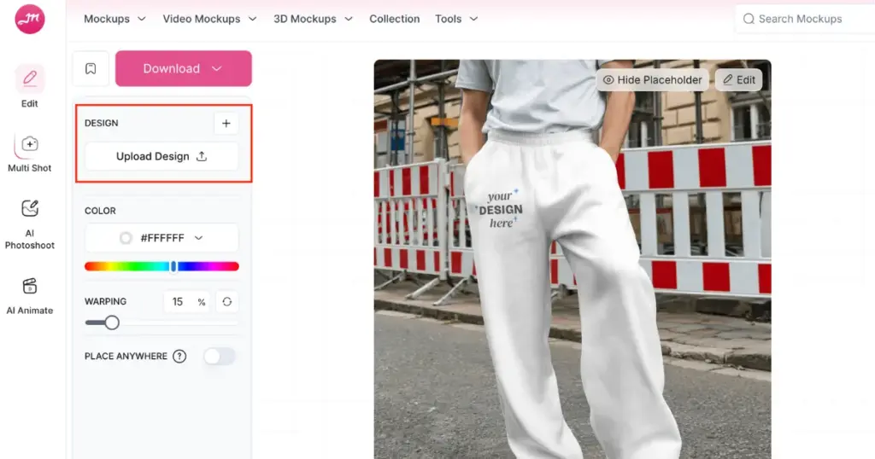Click the Edit button on mockup image
Viewport: 875px width, 459px height.
click(x=739, y=79)
